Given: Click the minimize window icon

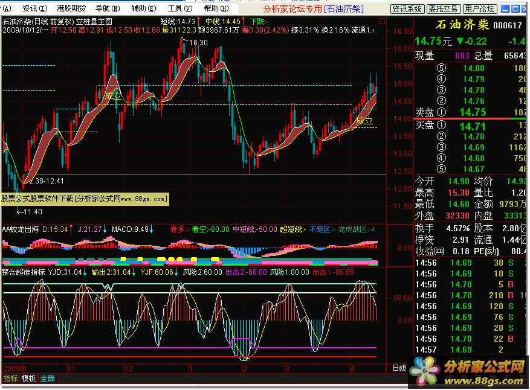Looking at the screenshot, I should 505,9.
